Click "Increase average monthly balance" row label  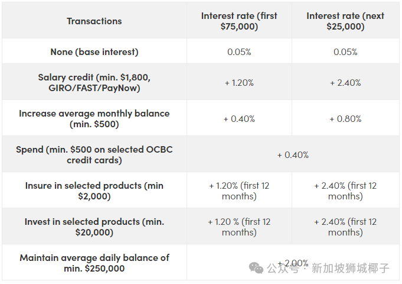pyautogui.click(x=94, y=118)
